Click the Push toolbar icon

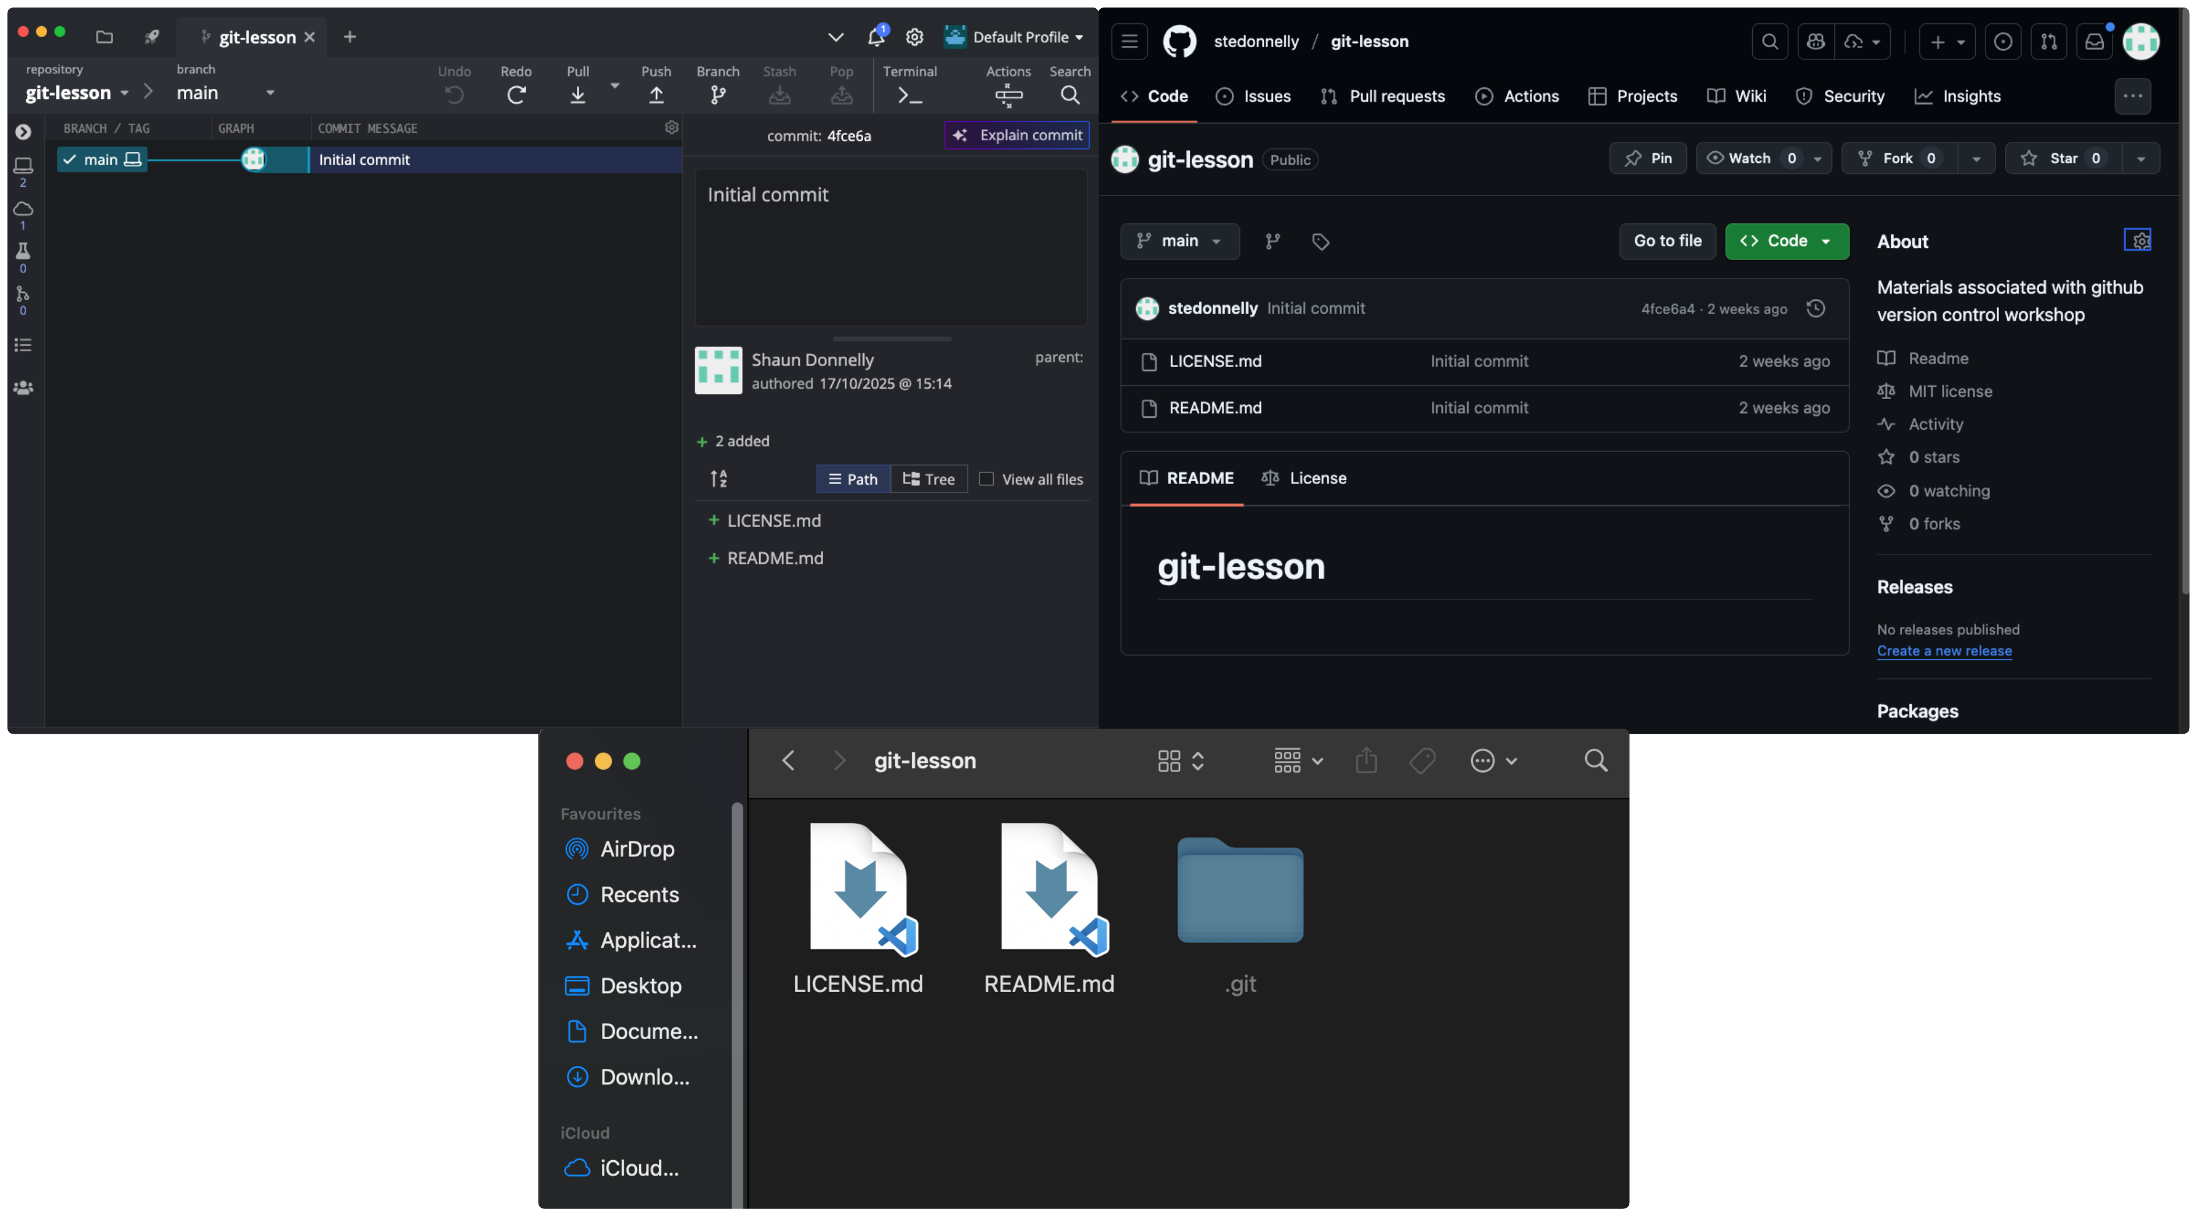coord(656,94)
